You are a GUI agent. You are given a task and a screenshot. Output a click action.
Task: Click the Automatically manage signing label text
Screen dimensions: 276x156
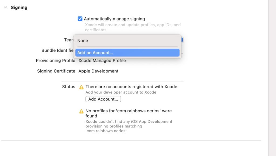(x=114, y=19)
